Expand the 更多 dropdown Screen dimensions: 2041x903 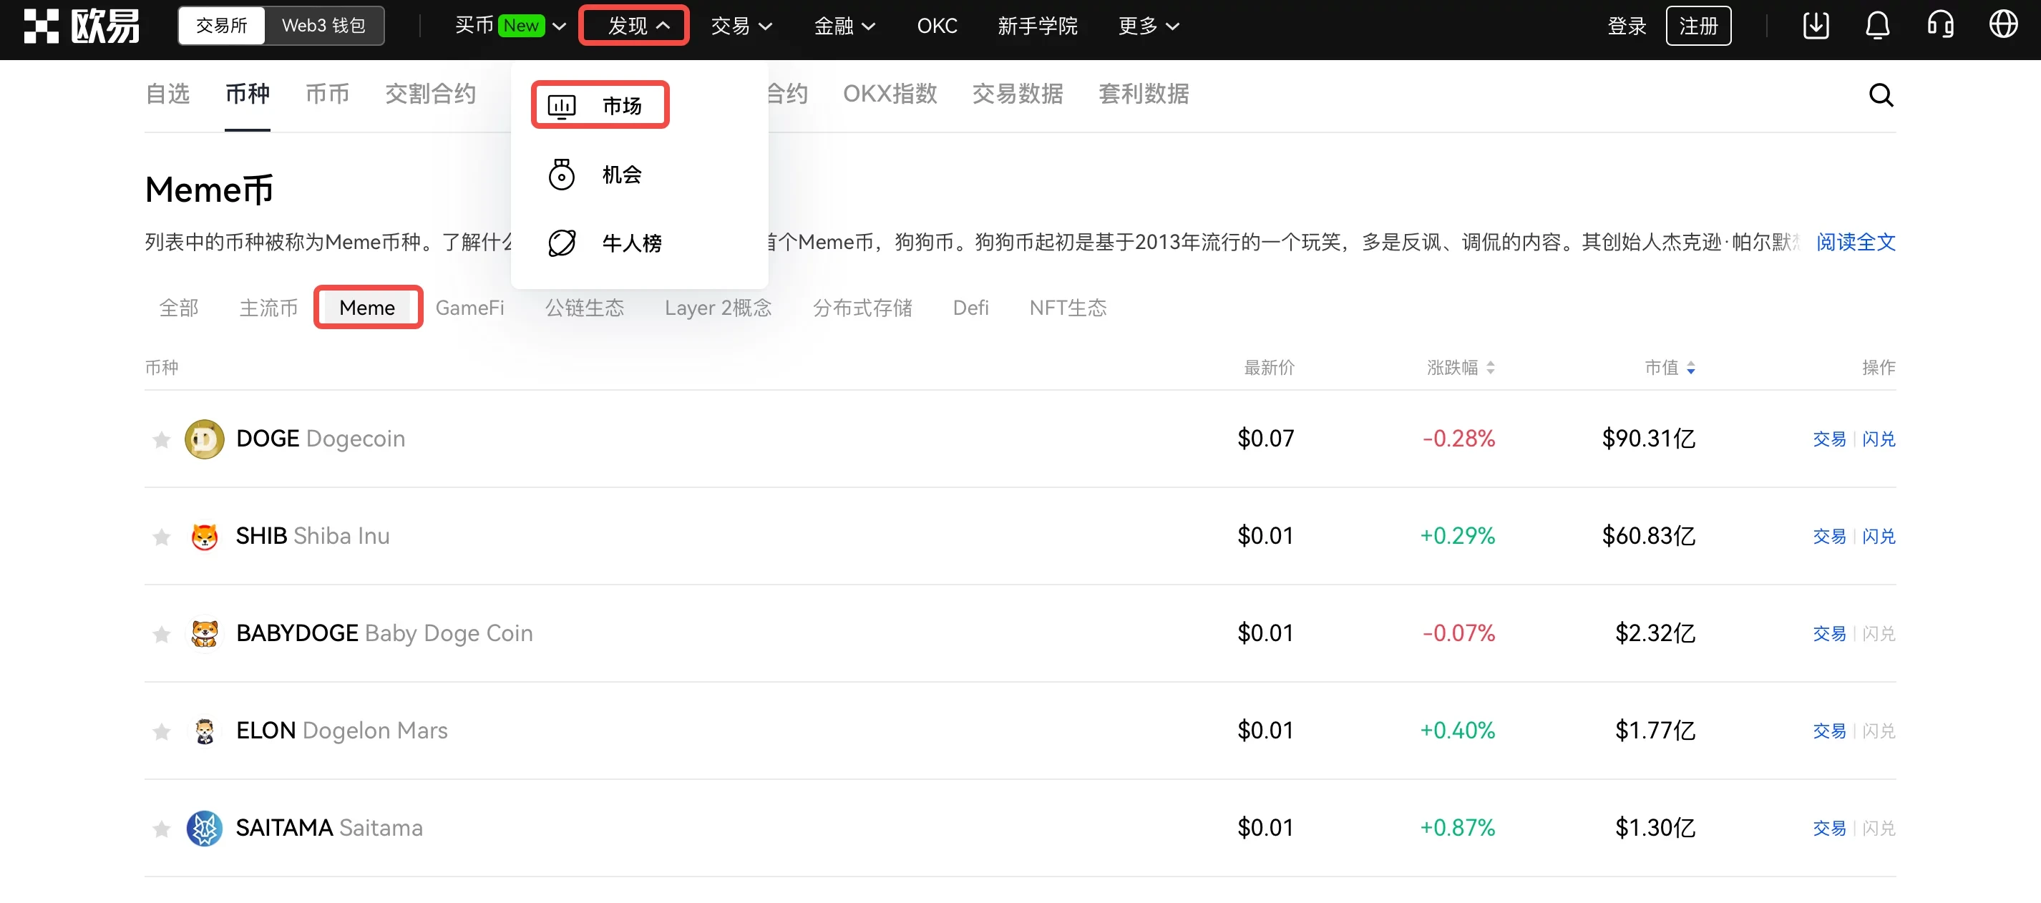(x=1148, y=26)
